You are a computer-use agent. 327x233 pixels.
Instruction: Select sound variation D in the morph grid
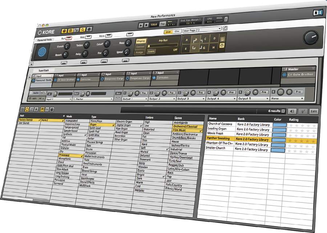click(214, 38)
